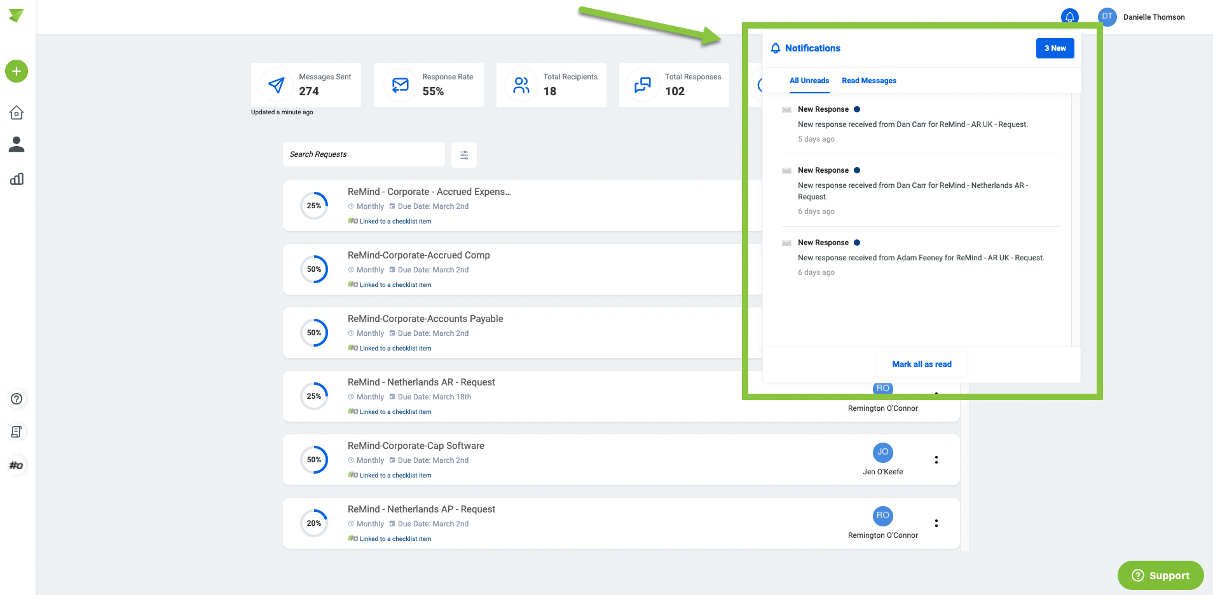Switch to the Read Messages tab

(x=868, y=81)
